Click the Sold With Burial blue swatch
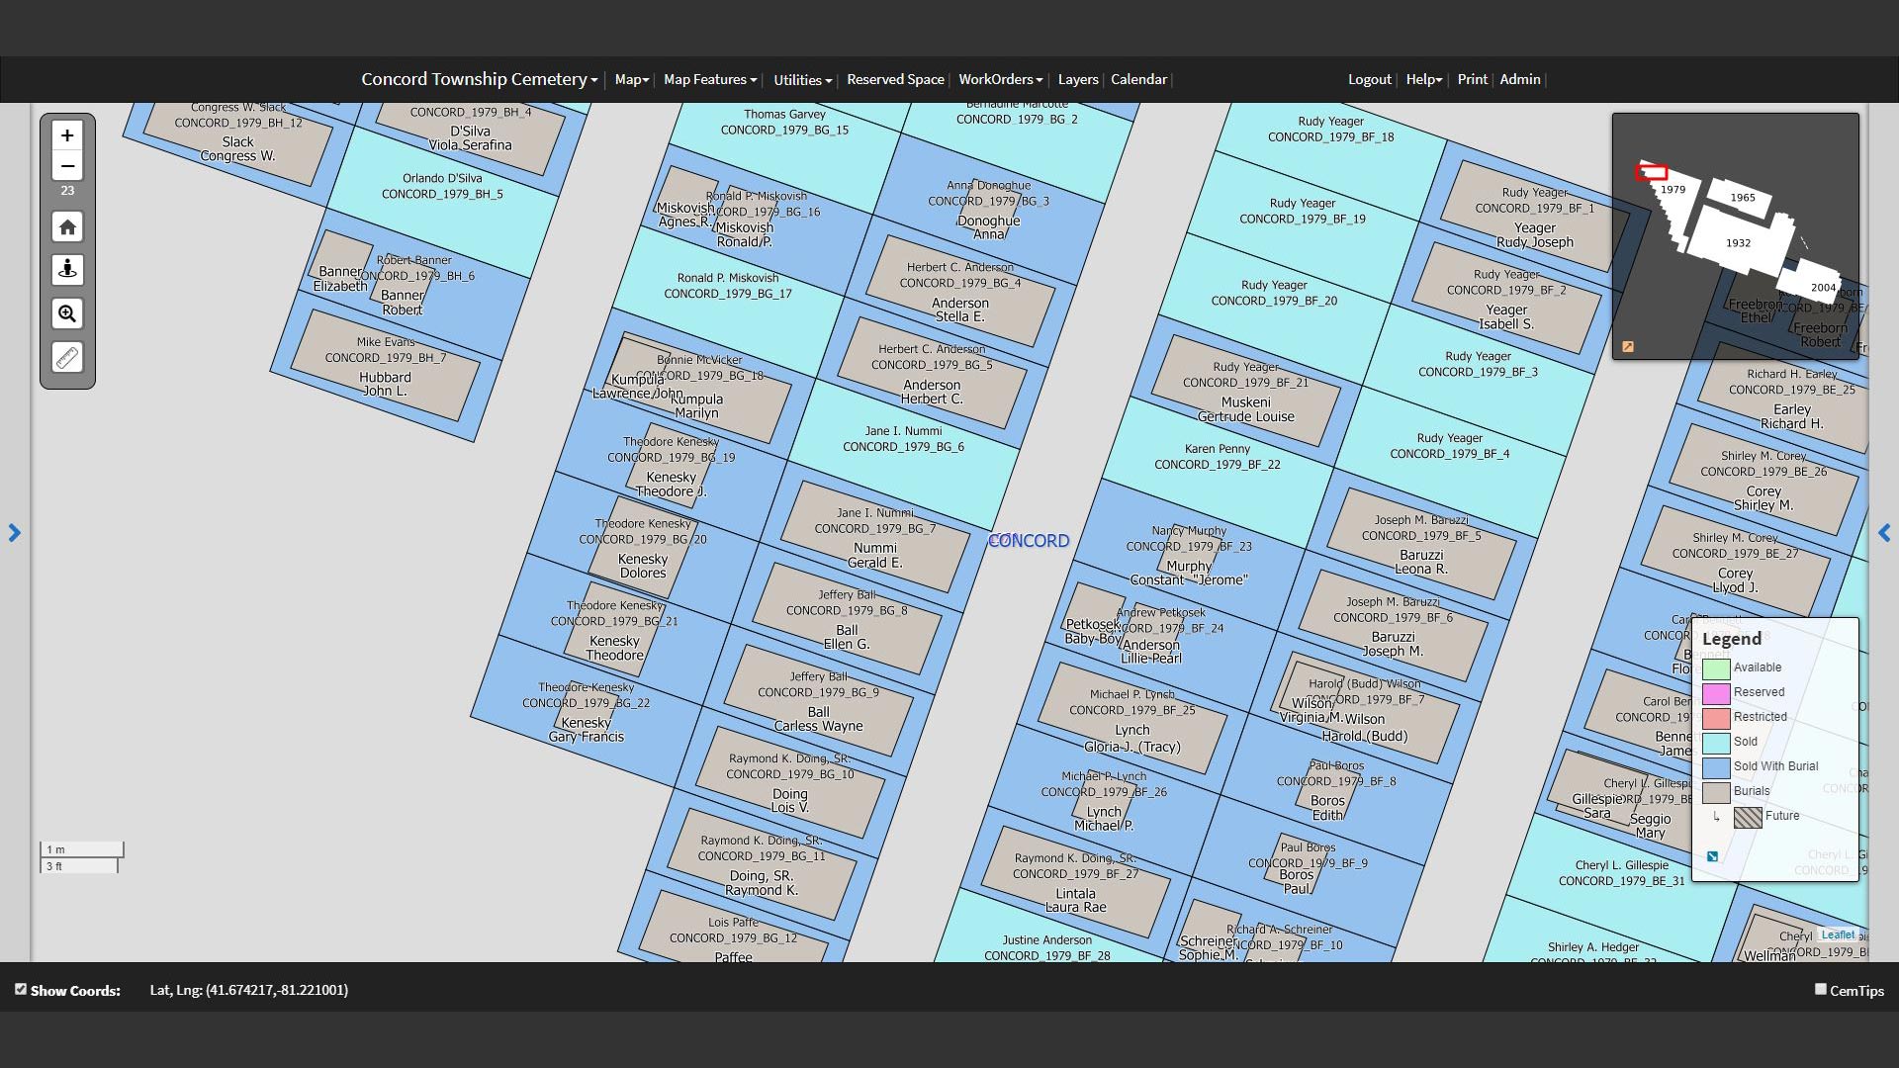Viewport: 1899px width, 1068px height. 1716,767
